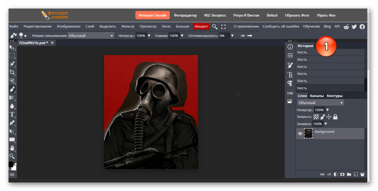Select the Spot Healing bandage tool
Image resolution: width=378 pixels, height=191 pixels.
12,81
